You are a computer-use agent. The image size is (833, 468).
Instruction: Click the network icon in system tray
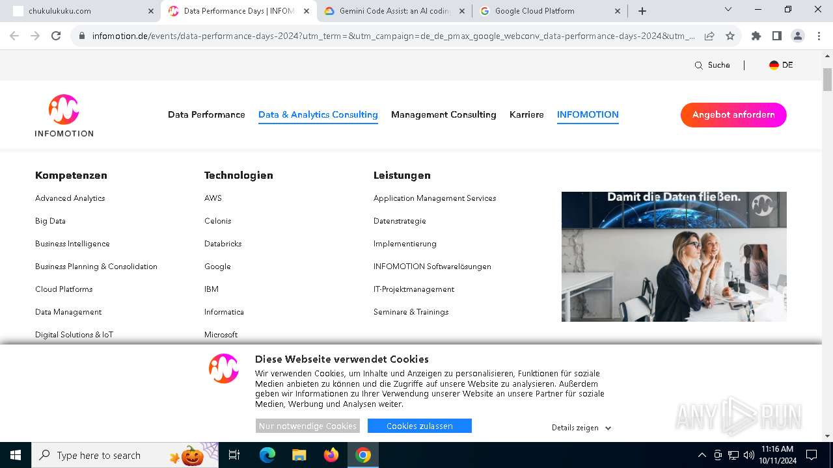[733, 455]
